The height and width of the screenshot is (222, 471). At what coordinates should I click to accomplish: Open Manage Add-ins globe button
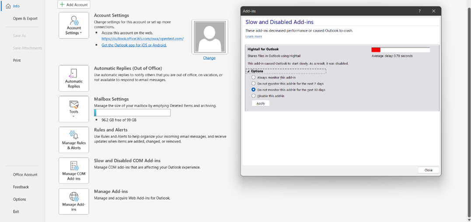click(x=74, y=201)
